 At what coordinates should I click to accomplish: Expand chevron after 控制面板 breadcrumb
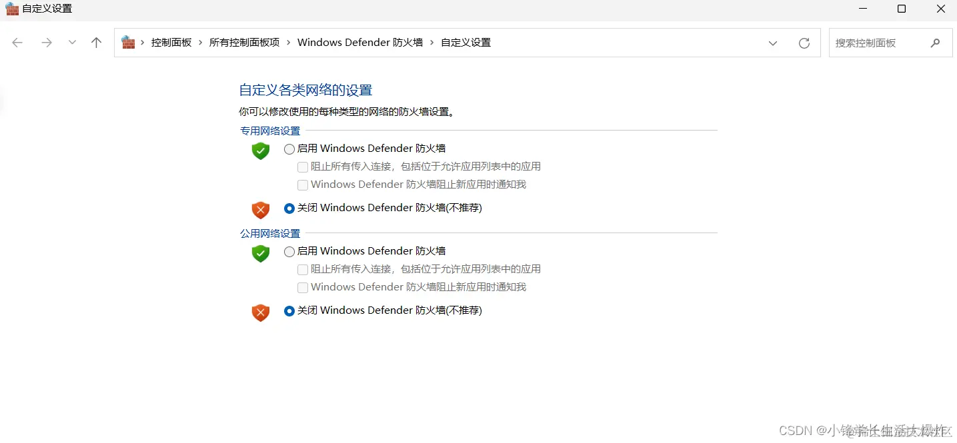click(x=201, y=43)
